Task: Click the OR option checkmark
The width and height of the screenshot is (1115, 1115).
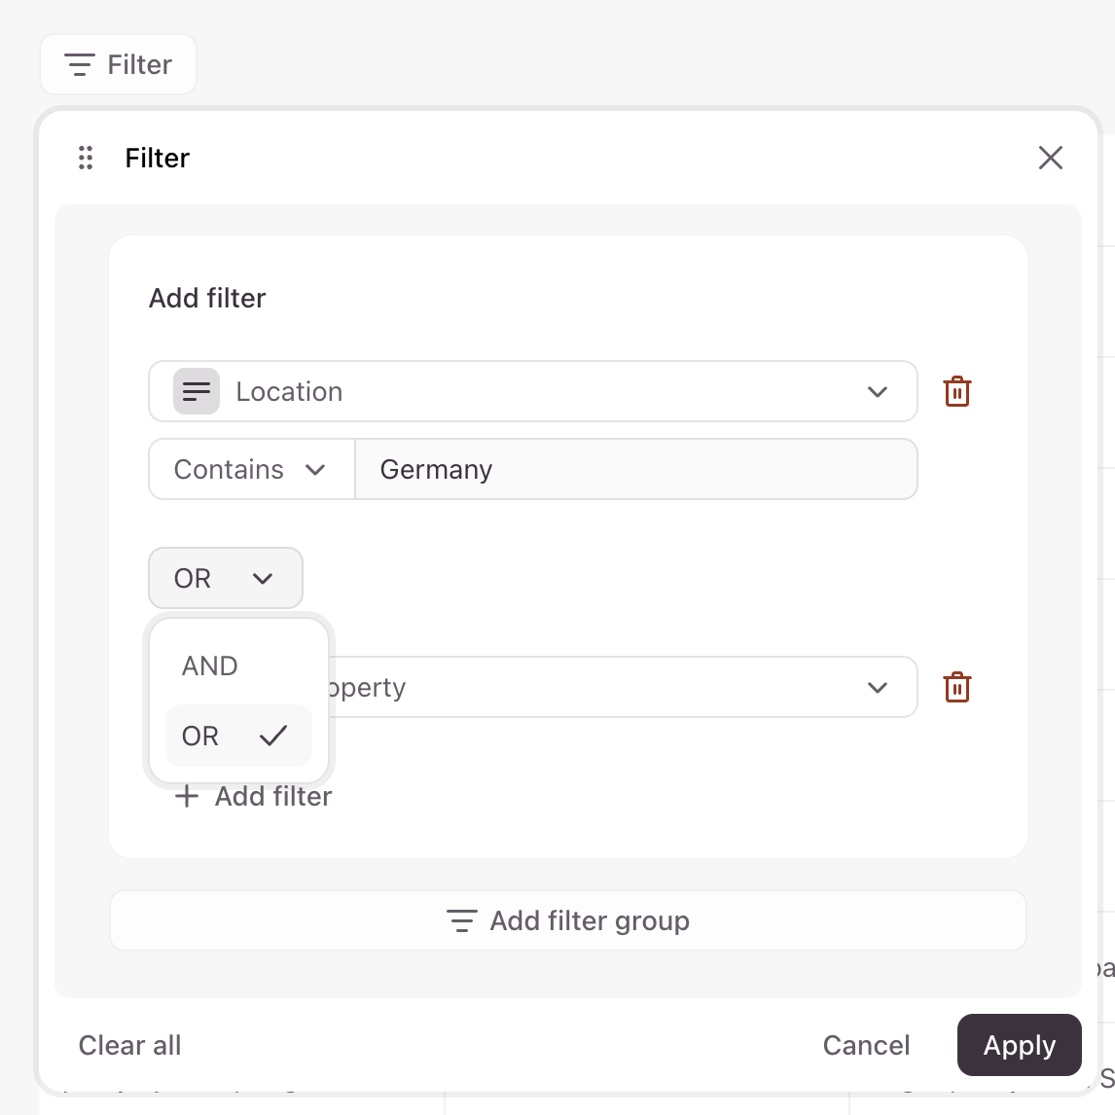Action: pyautogui.click(x=273, y=737)
